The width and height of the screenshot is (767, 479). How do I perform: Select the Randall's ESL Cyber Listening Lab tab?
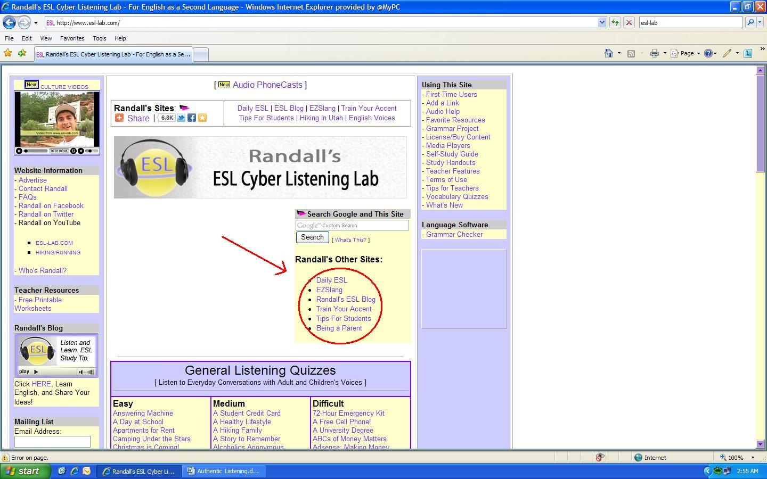113,54
